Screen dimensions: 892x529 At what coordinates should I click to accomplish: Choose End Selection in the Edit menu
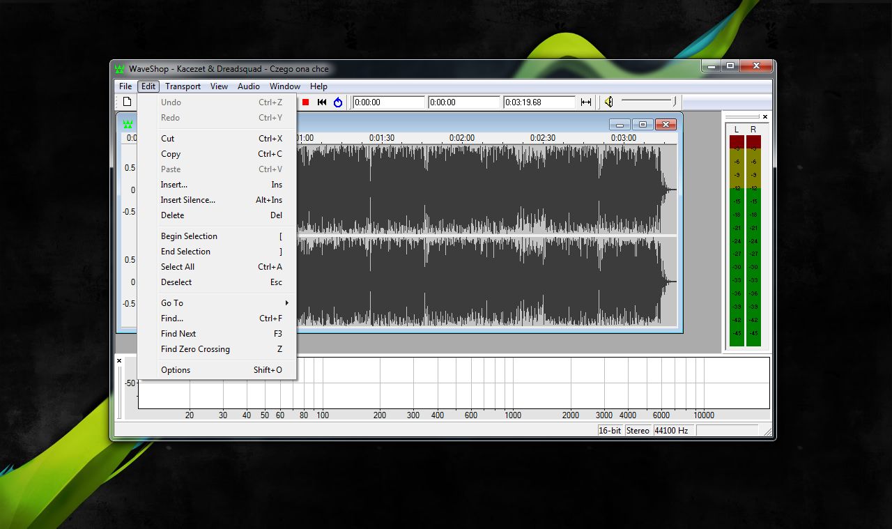pyautogui.click(x=217, y=252)
